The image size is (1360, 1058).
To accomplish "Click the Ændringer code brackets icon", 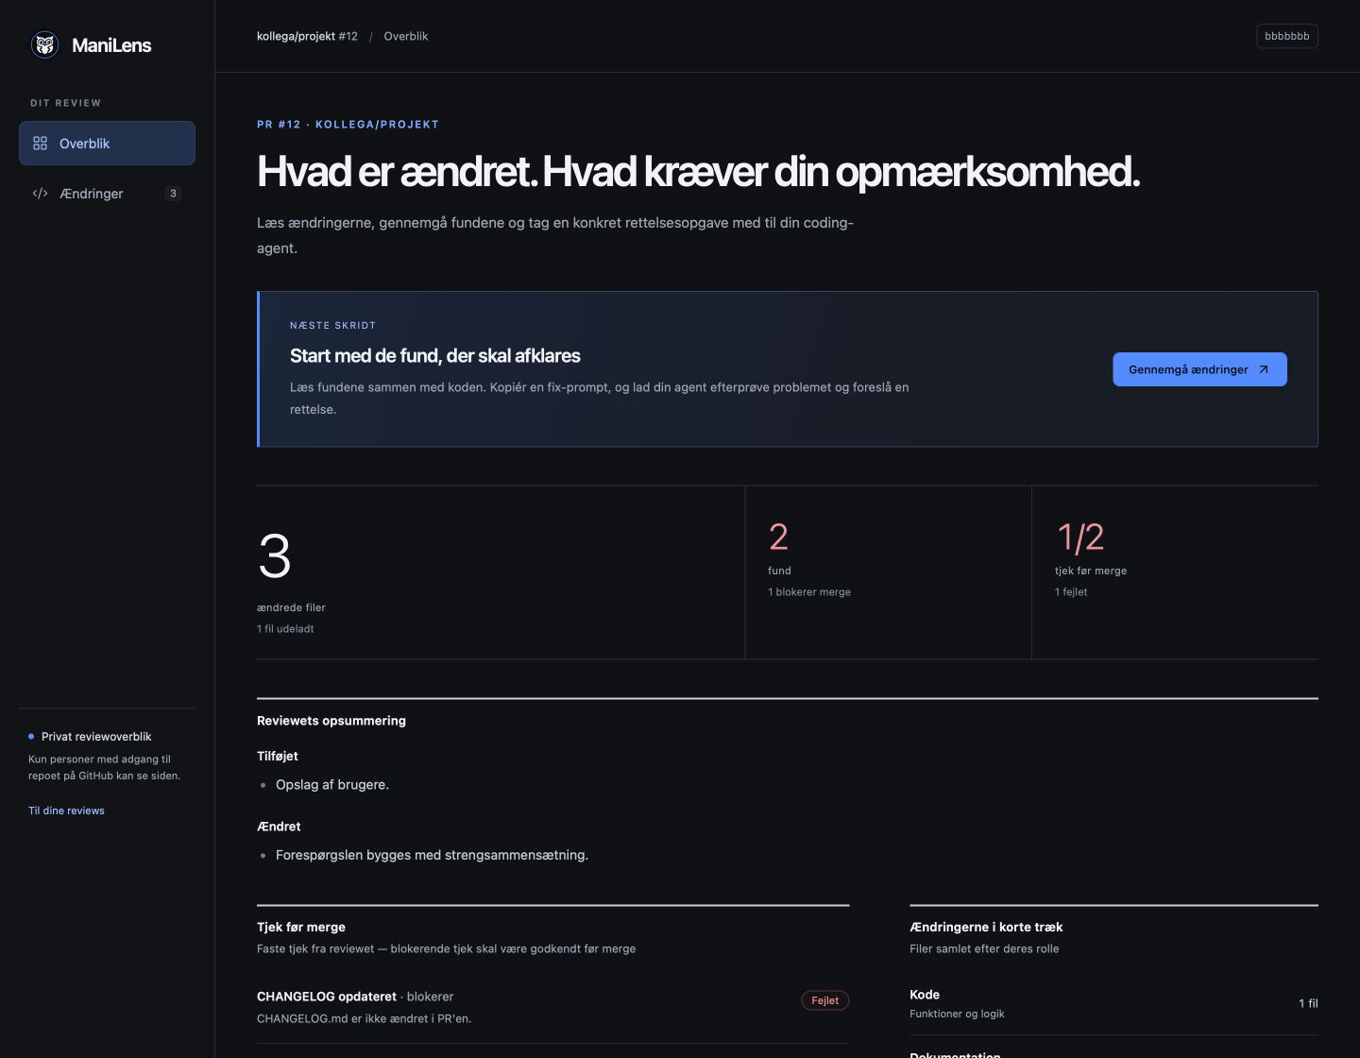I will [x=40, y=194].
